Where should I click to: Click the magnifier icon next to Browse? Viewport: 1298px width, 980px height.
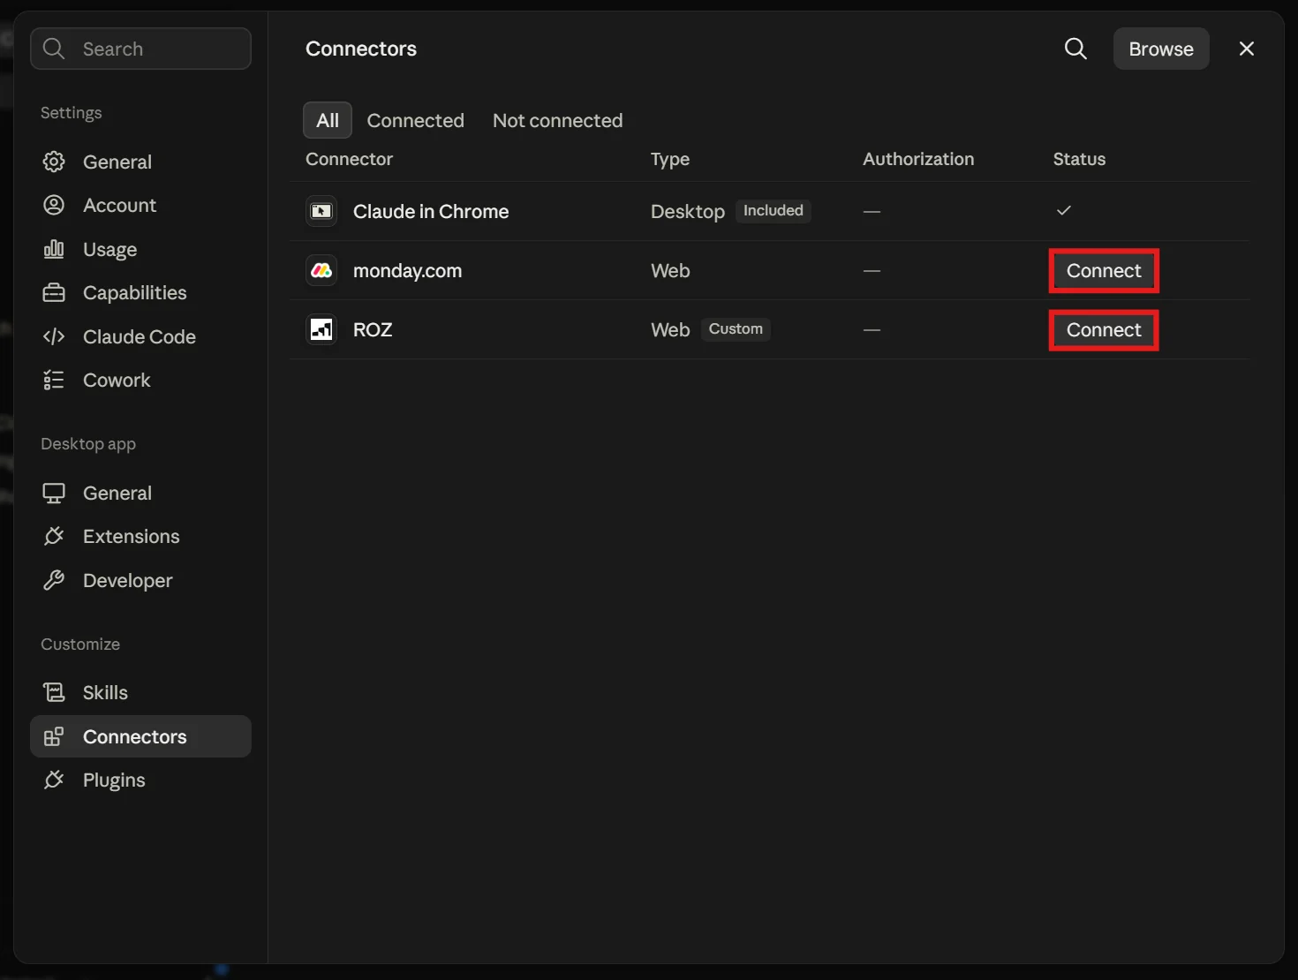point(1075,49)
